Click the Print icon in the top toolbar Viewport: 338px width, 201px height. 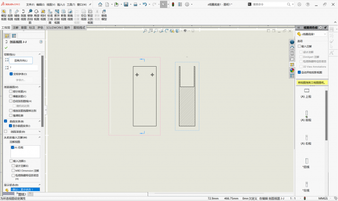pyautogui.click(x=135, y=4)
